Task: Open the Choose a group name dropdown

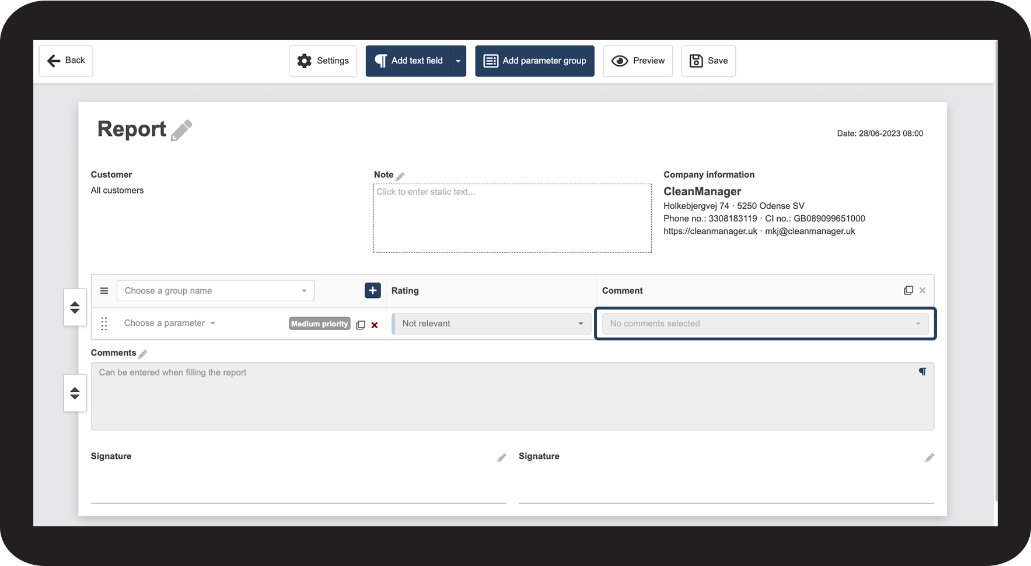Action: coord(216,290)
